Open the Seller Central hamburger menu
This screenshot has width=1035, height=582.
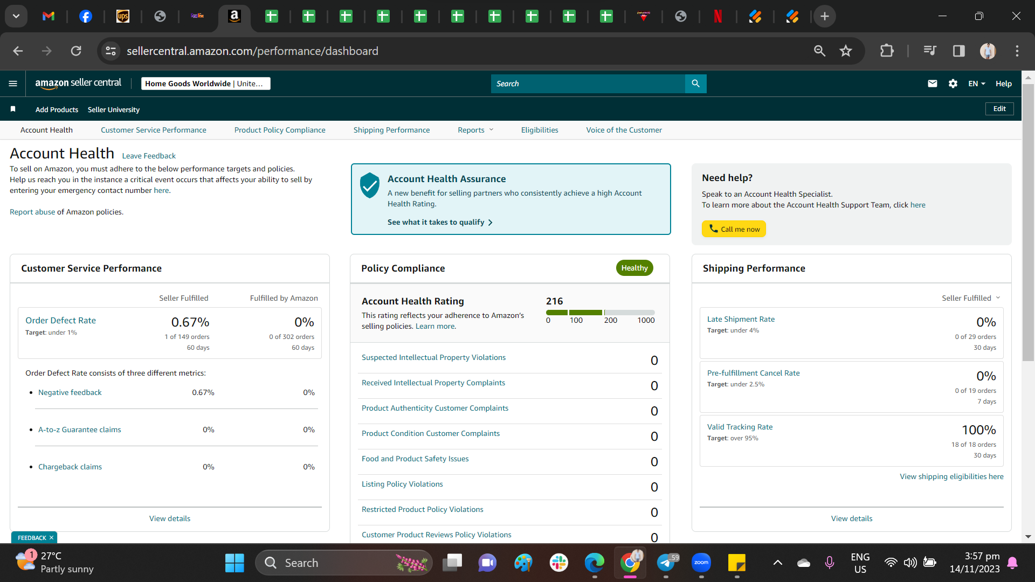13,84
